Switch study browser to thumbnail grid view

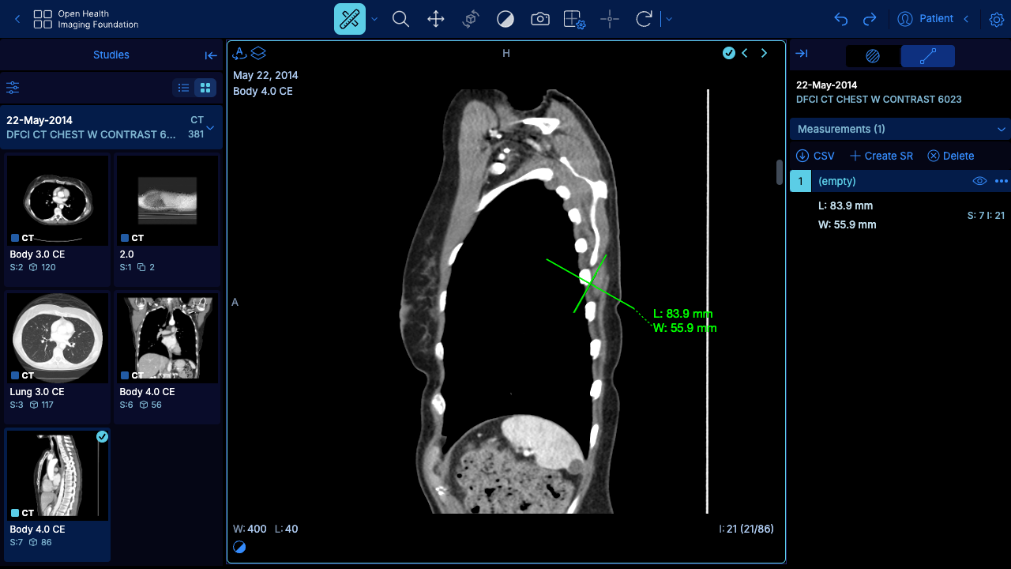click(205, 88)
